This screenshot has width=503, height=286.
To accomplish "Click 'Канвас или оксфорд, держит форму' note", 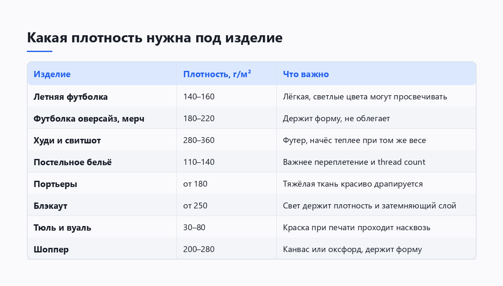I will pyautogui.click(x=353, y=250).
